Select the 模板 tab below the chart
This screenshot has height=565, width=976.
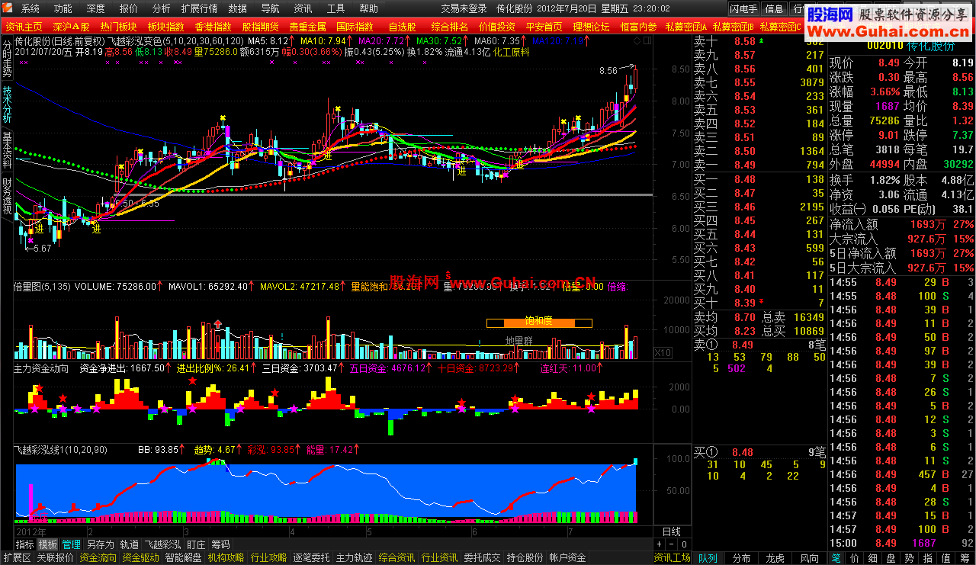pyautogui.click(x=48, y=544)
